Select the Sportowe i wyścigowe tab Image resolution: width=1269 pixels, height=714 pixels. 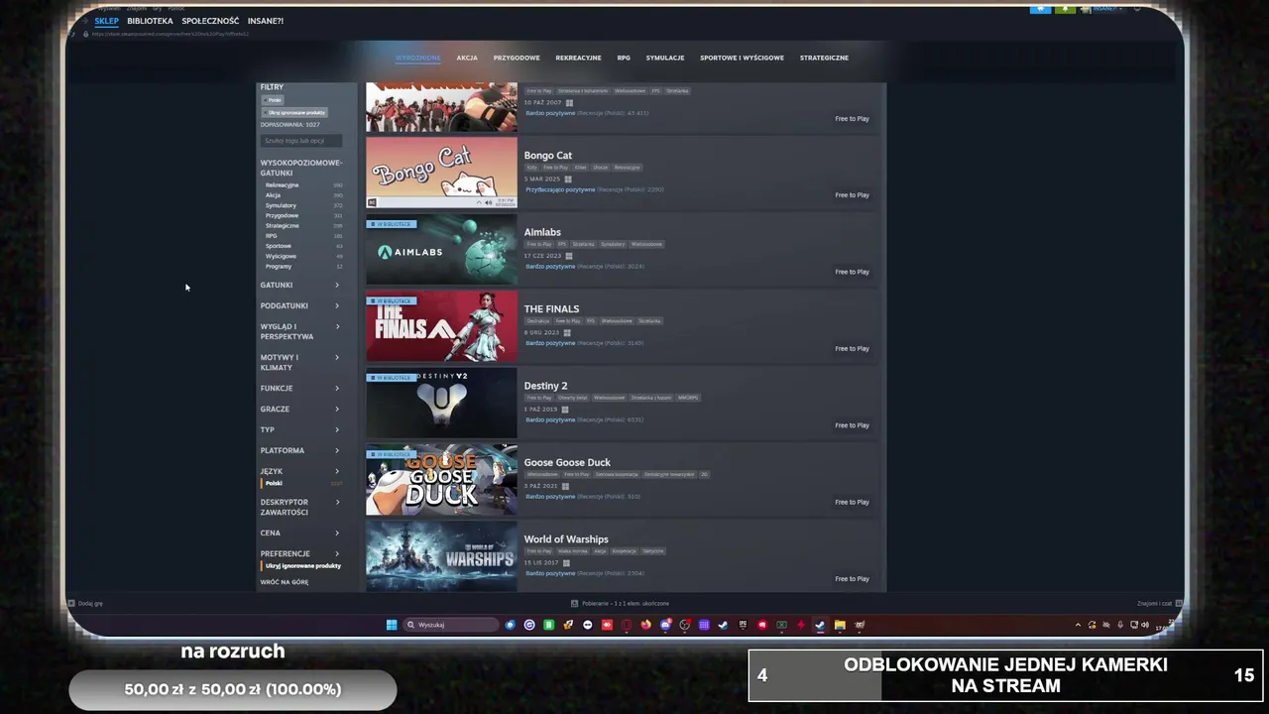[x=742, y=58]
